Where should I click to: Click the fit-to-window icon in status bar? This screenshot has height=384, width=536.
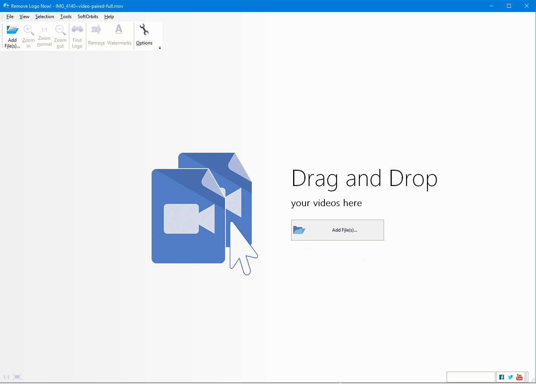[x=17, y=377]
